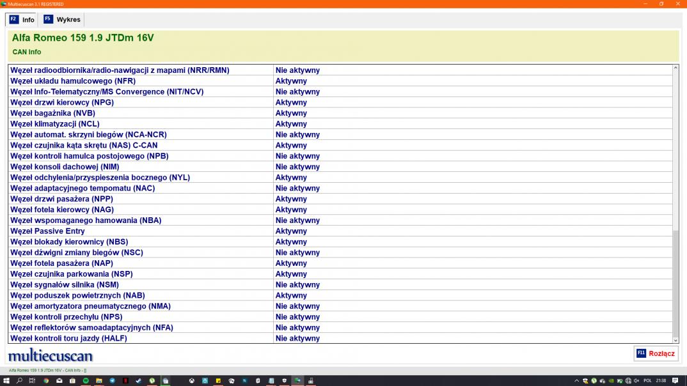687x386 pixels.
Task: Click POL input language indicator
Action: point(647,381)
